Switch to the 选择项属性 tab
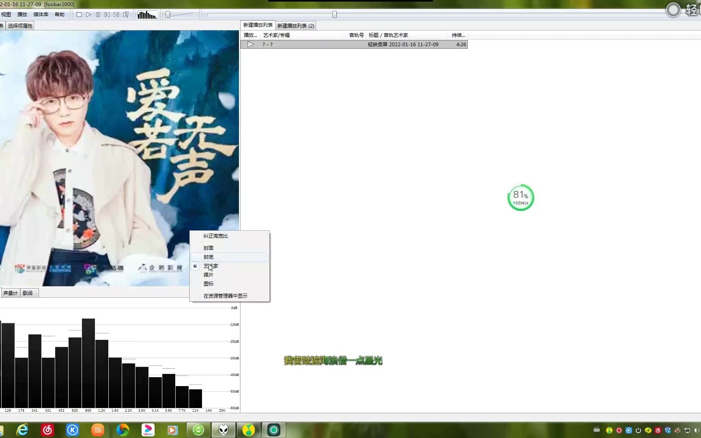Image resolution: width=701 pixels, height=438 pixels. (20, 26)
